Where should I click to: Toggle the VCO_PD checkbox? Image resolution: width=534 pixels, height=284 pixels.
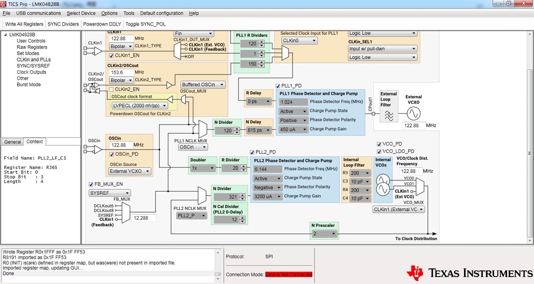[x=379, y=144]
